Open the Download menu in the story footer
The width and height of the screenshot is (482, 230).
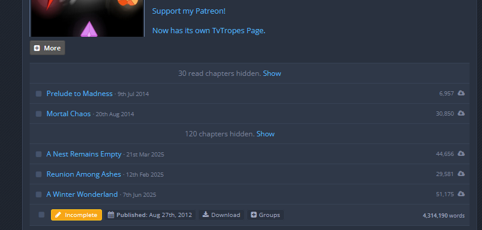pyautogui.click(x=221, y=215)
